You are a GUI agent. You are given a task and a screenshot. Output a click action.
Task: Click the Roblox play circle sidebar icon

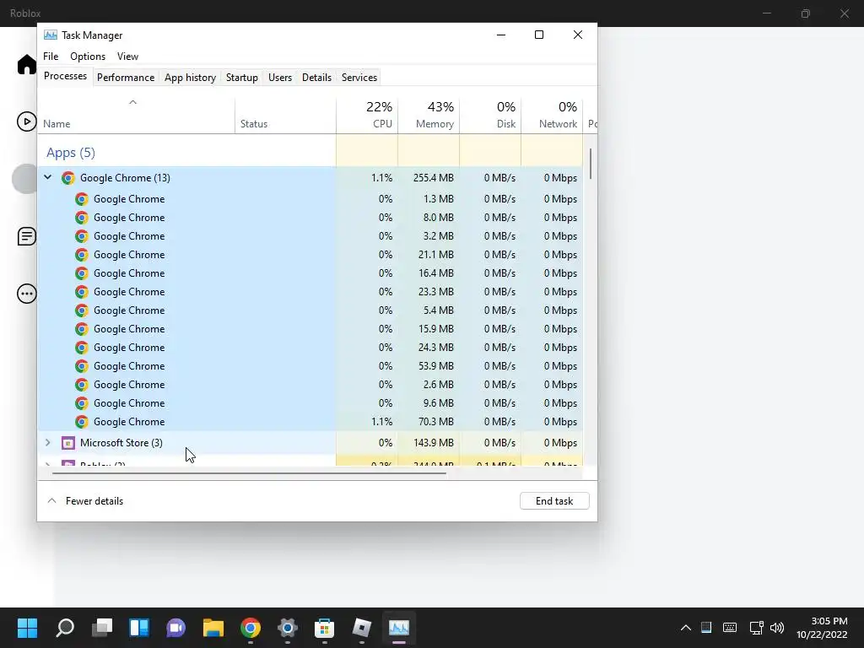26,121
